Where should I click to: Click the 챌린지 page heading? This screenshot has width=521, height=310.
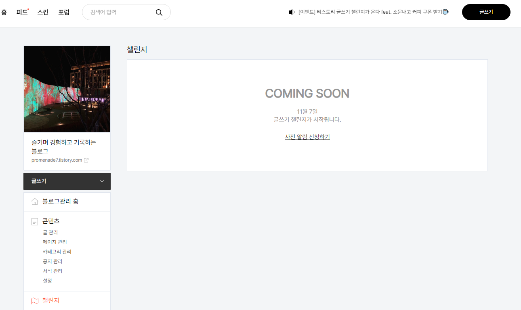pos(137,50)
